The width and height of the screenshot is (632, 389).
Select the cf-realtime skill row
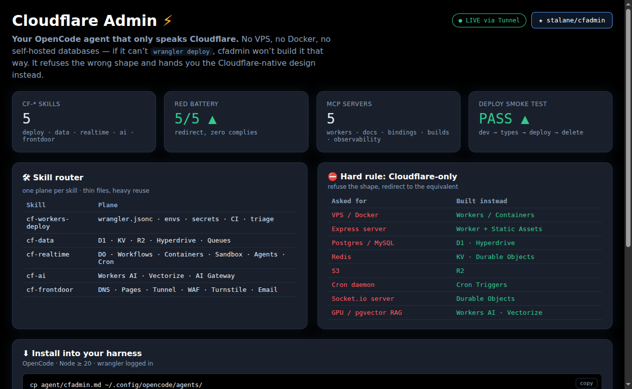(x=159, y=258)
